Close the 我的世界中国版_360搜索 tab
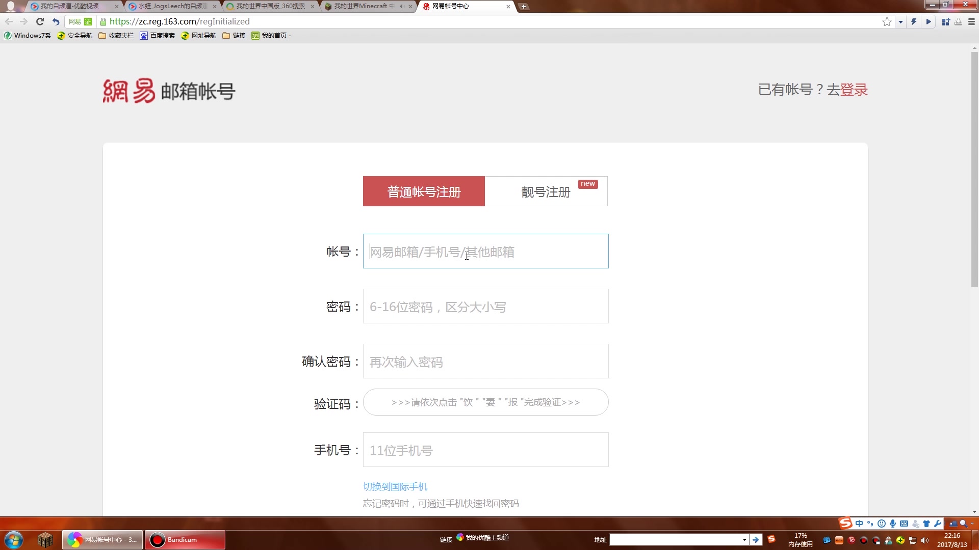 pos(313,6)
